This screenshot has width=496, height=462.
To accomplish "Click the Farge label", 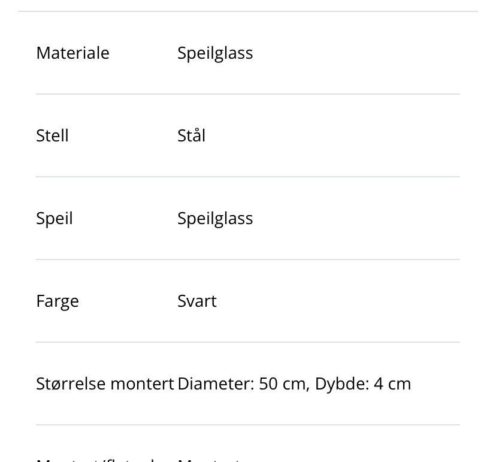I will (x=58, y=301).
